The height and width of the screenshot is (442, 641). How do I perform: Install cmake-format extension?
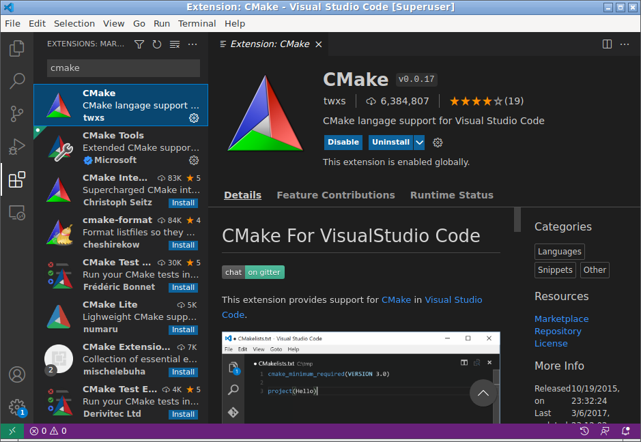point(183,245)
